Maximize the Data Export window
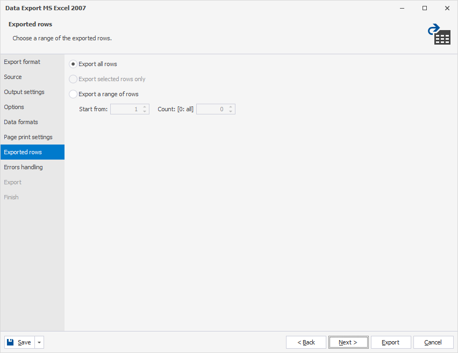 (x=425, y=8)
